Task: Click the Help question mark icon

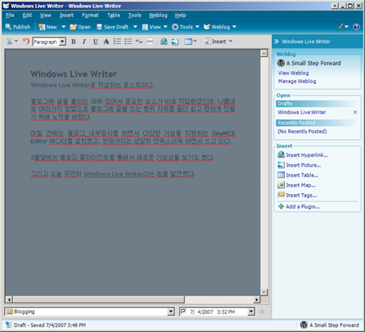Action: (x=356, y=27)
